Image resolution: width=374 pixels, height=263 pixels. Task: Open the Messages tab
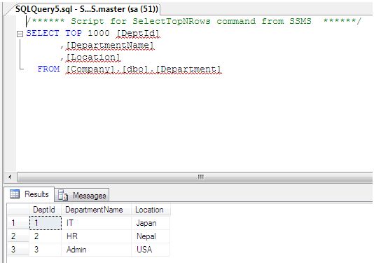tap(82, 196)
